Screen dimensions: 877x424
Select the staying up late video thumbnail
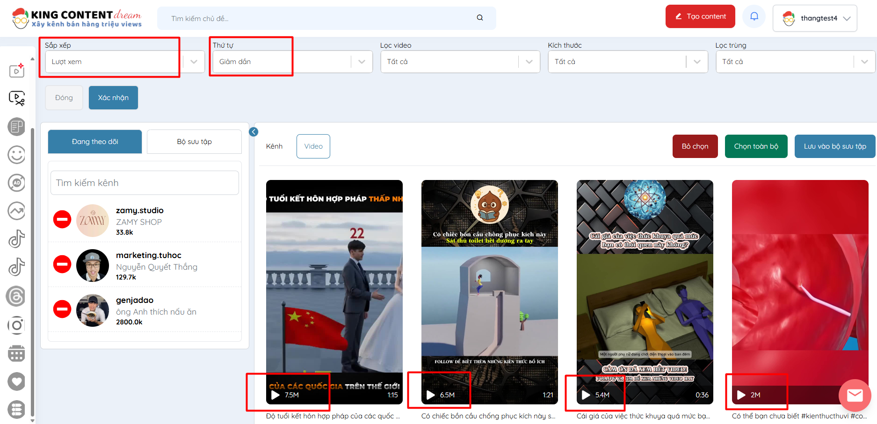point(645,292)
